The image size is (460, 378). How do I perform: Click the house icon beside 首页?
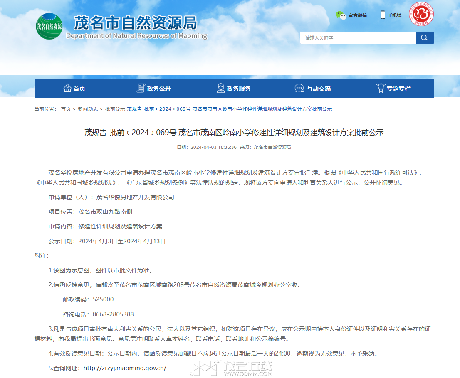(67, 88)
